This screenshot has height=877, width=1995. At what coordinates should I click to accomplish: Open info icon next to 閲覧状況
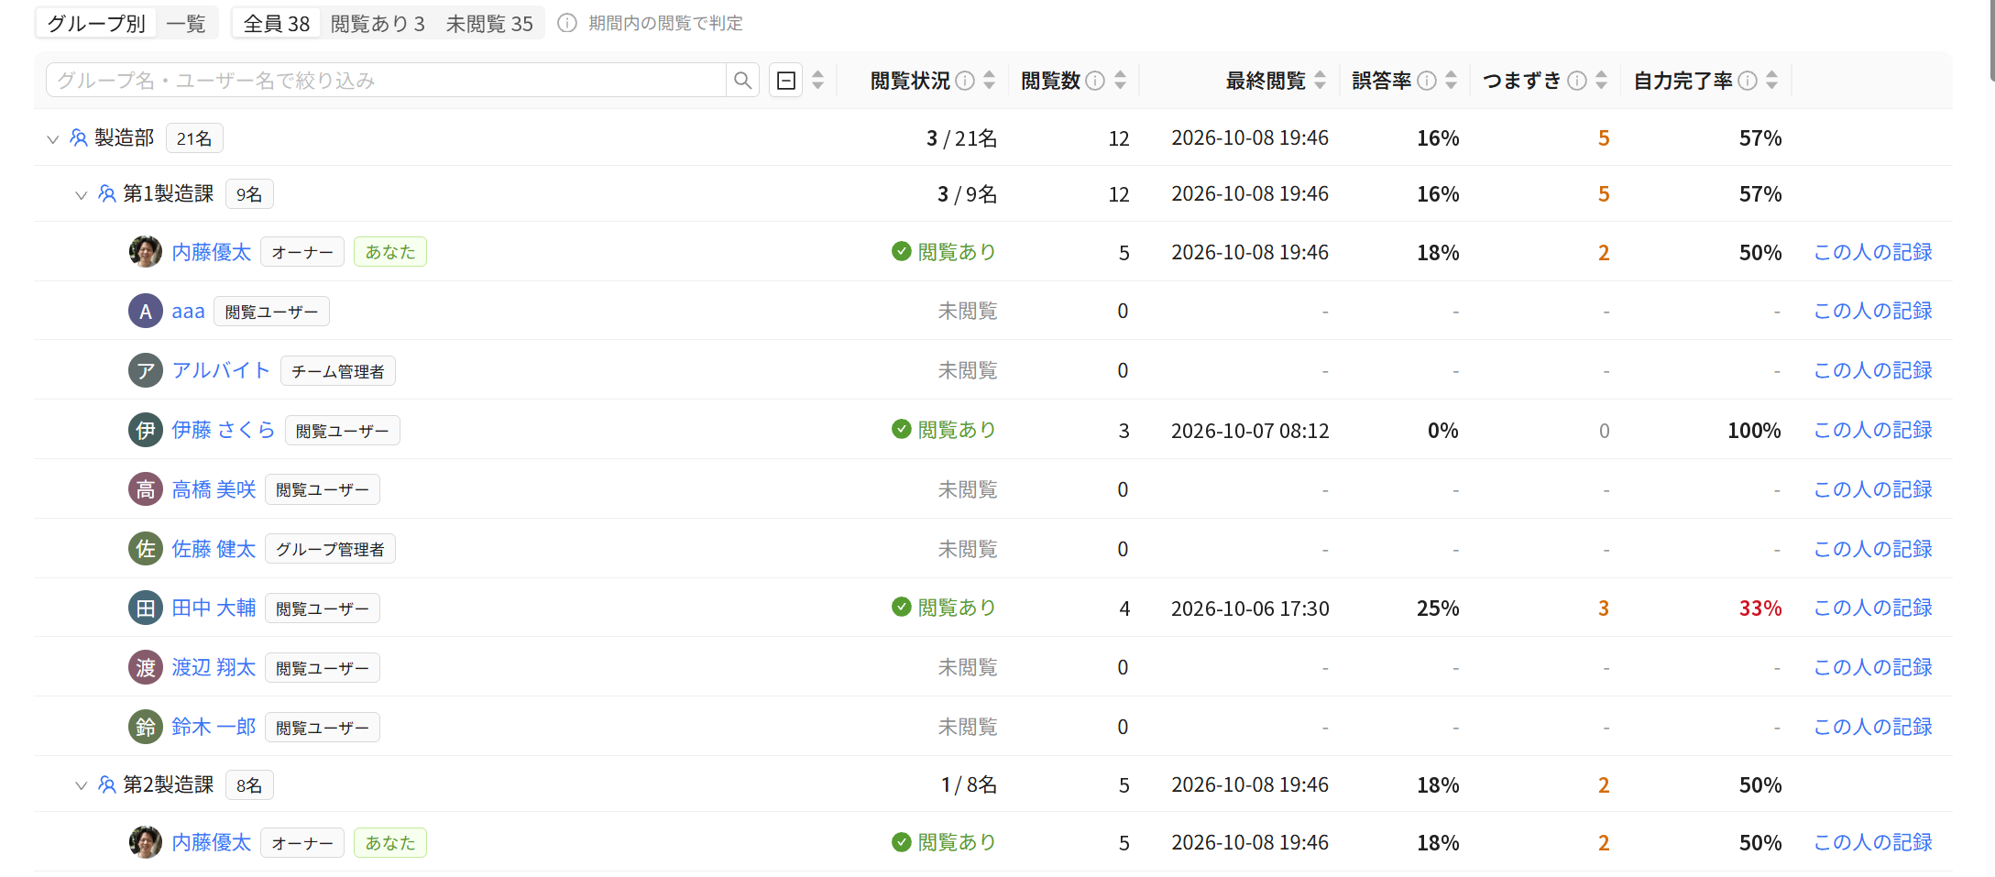click(965, 81)
